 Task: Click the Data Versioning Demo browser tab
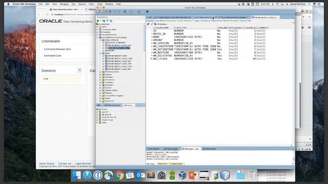coord(66,9)
